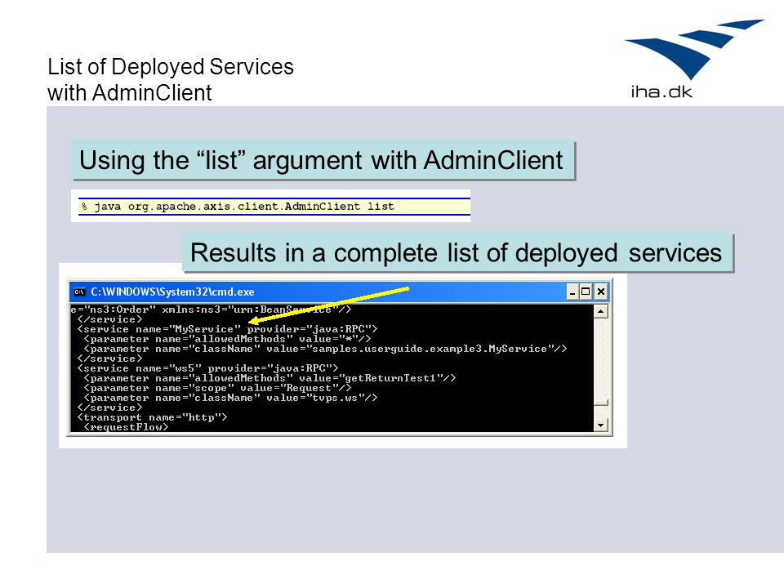Click the service name="ws5" line

coord(207,368)
